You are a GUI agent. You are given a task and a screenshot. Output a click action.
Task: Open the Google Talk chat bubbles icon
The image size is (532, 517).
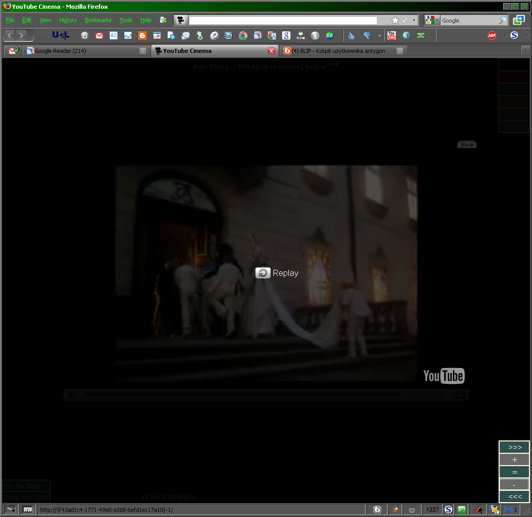[x=186, y=35]
